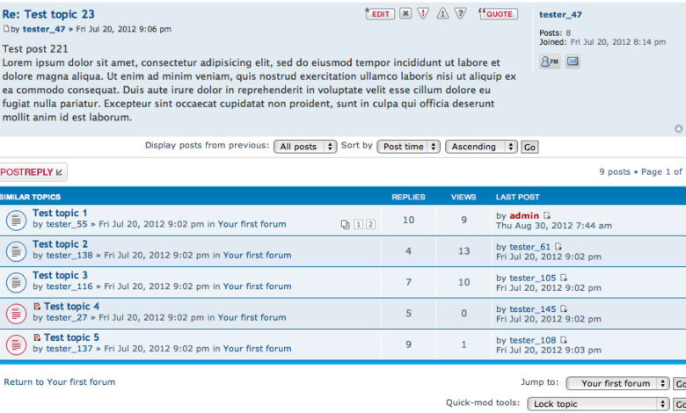This screenshot has width=686, height=413.
Task: Open the 'Your first forum' jump-to dropdown
Action: click(x=621, y=383)
